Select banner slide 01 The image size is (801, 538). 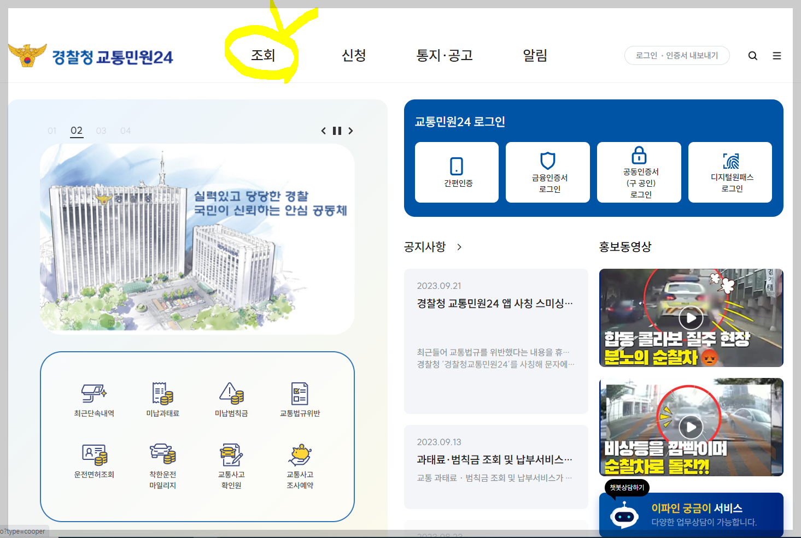(52, 131)
